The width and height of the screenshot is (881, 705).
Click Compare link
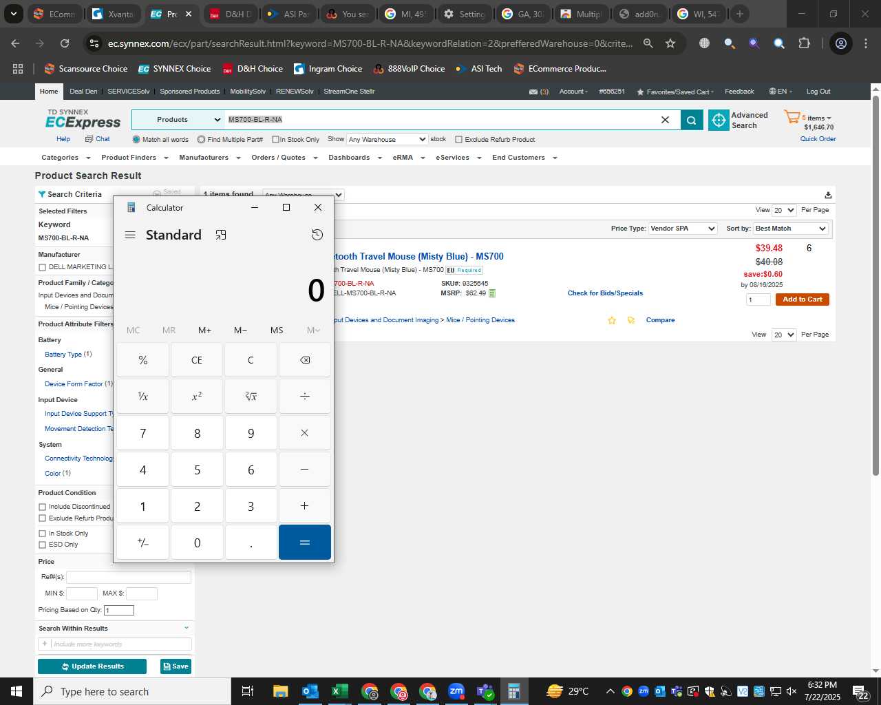point(660,320)
